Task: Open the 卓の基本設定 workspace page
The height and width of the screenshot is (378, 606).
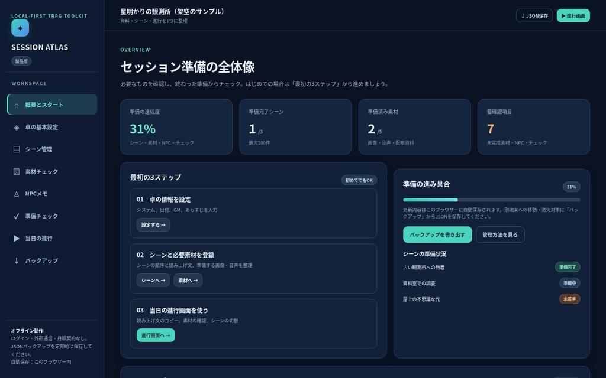Action: click(x=52, y=128)
